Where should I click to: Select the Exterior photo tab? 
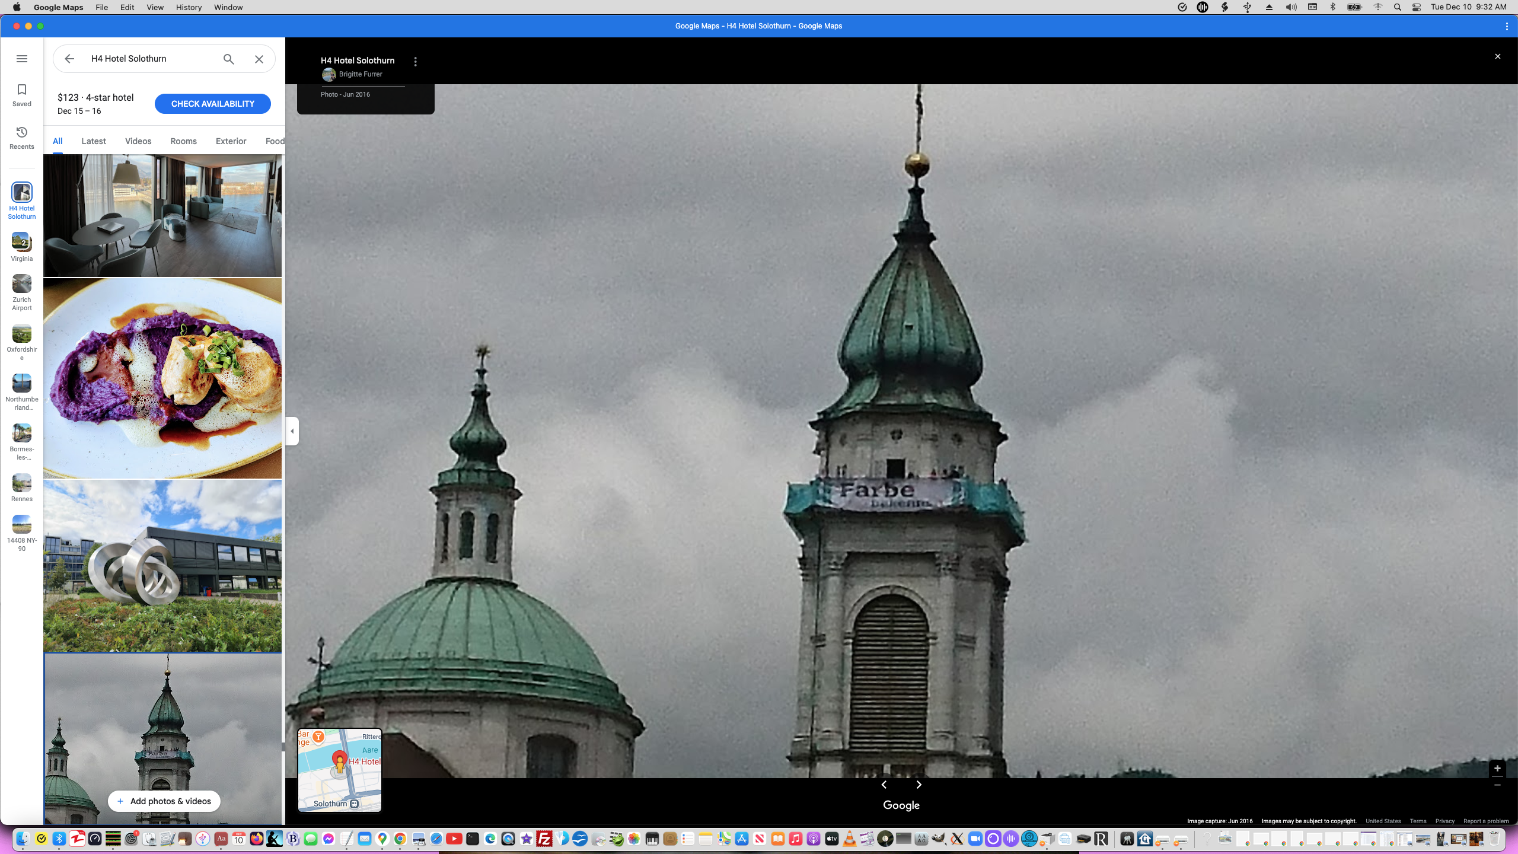point(231,141)
